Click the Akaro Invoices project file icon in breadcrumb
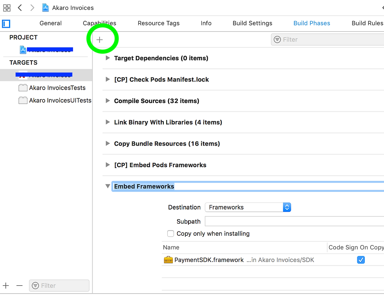The width and height of the screenshot is (384, 296). (x=45, y=8)
